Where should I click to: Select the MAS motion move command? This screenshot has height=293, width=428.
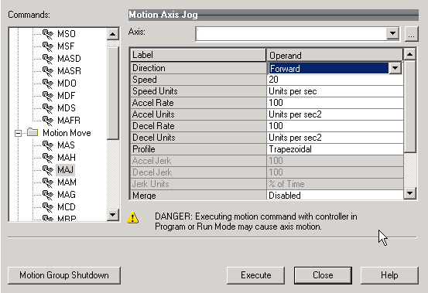pyautogui.click(x=66, y=145)
